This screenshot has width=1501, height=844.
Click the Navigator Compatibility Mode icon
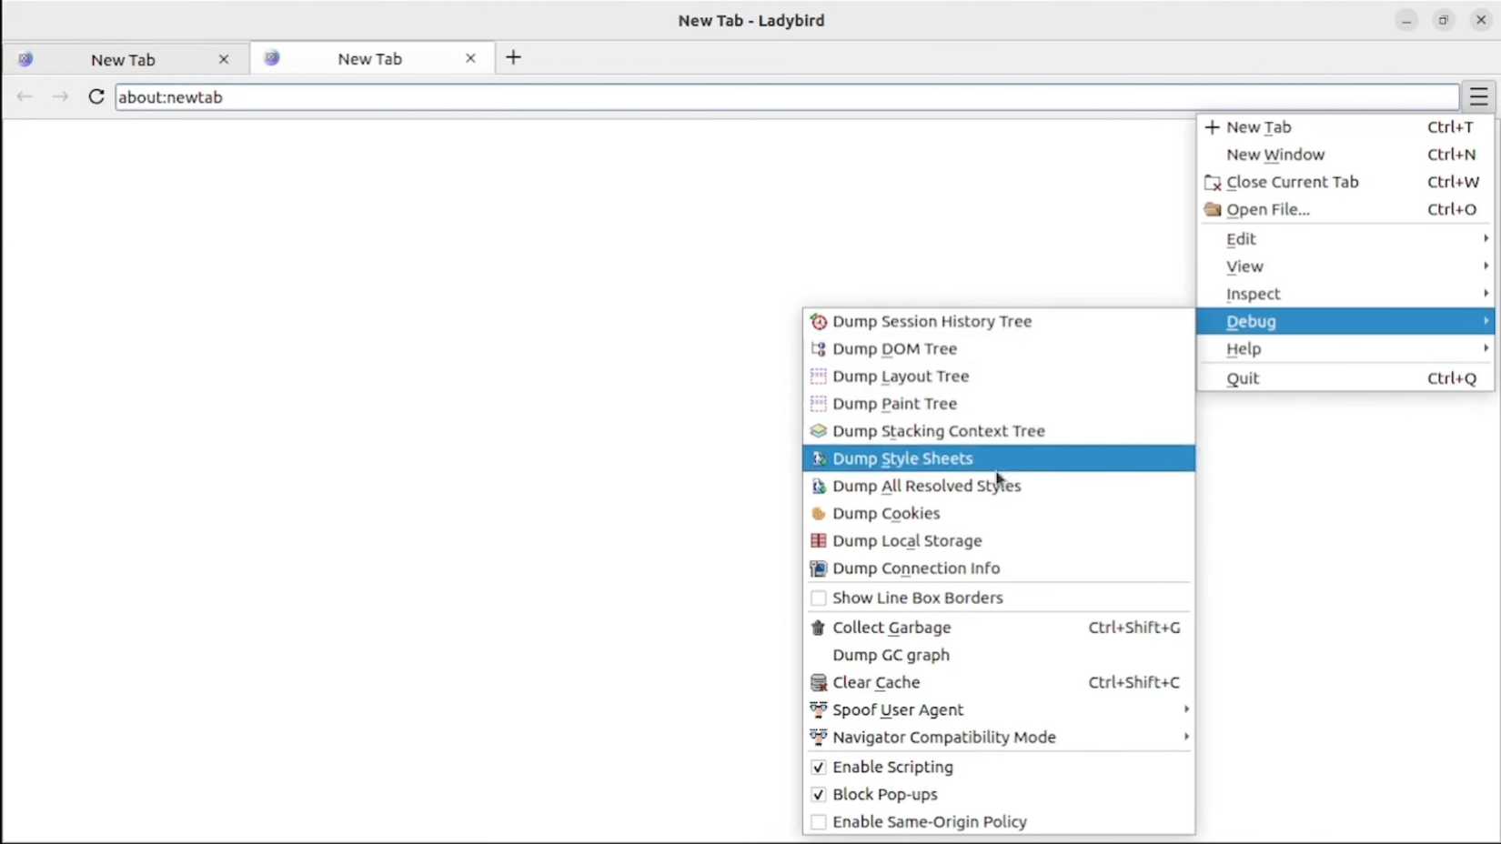pyautogui.click(x=818, y=737)
